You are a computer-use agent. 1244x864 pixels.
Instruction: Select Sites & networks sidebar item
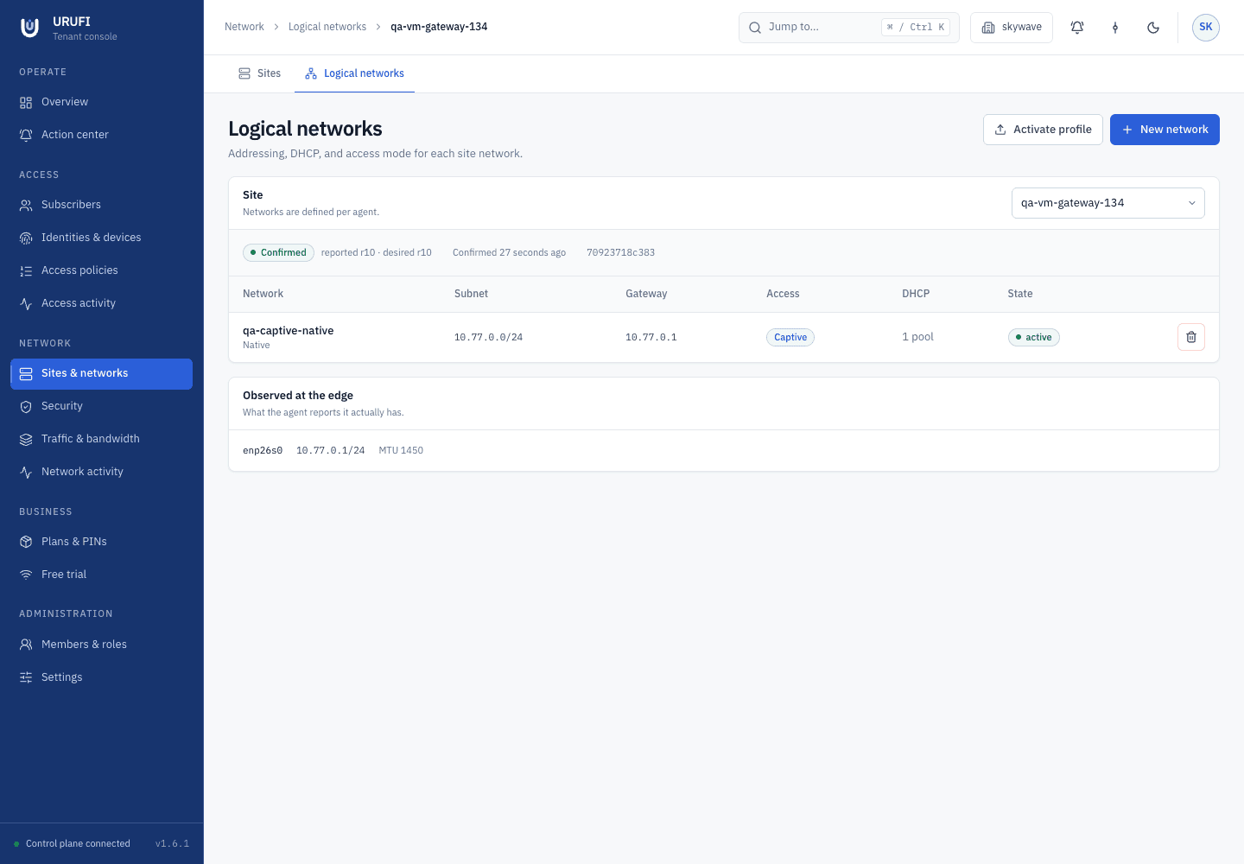point(101,373)
